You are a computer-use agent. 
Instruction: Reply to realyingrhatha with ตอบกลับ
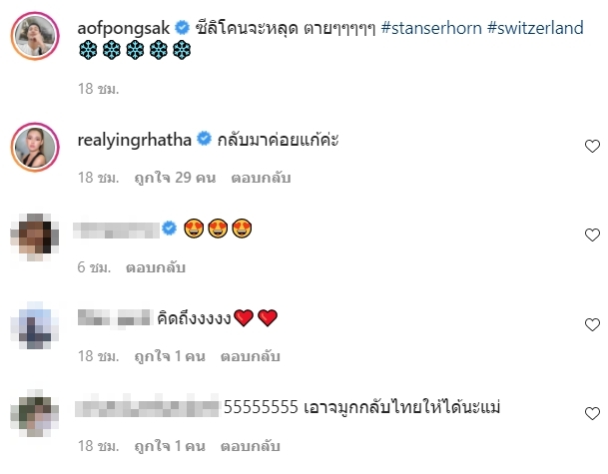click(x=261, y=178)
